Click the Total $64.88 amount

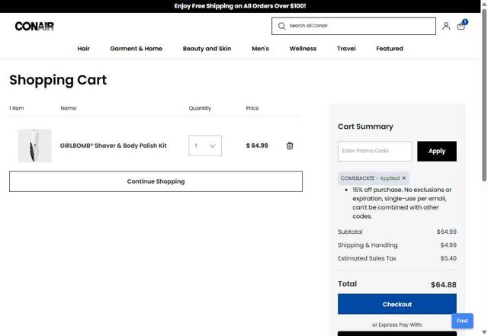[x=444, y=285]
